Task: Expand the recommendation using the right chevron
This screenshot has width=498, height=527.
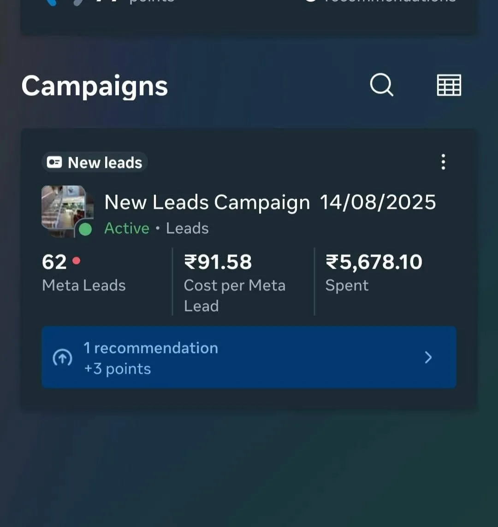Action: [428, 357]
